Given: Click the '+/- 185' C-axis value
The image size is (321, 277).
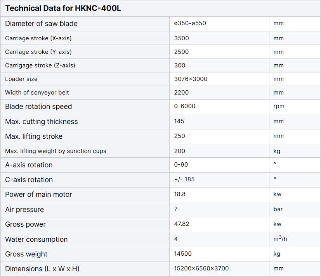Looking at the screenshot, I should pyautogui.click(x=184, y=179).
